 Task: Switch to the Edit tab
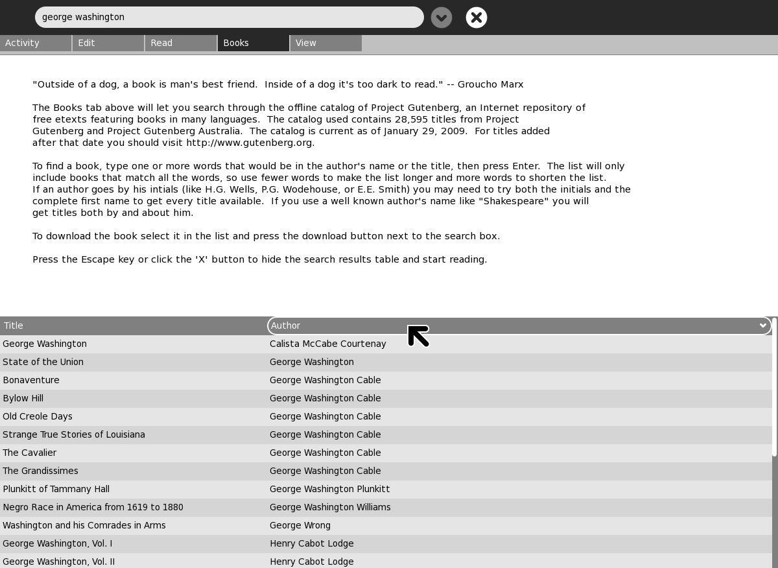click(108, 43)
